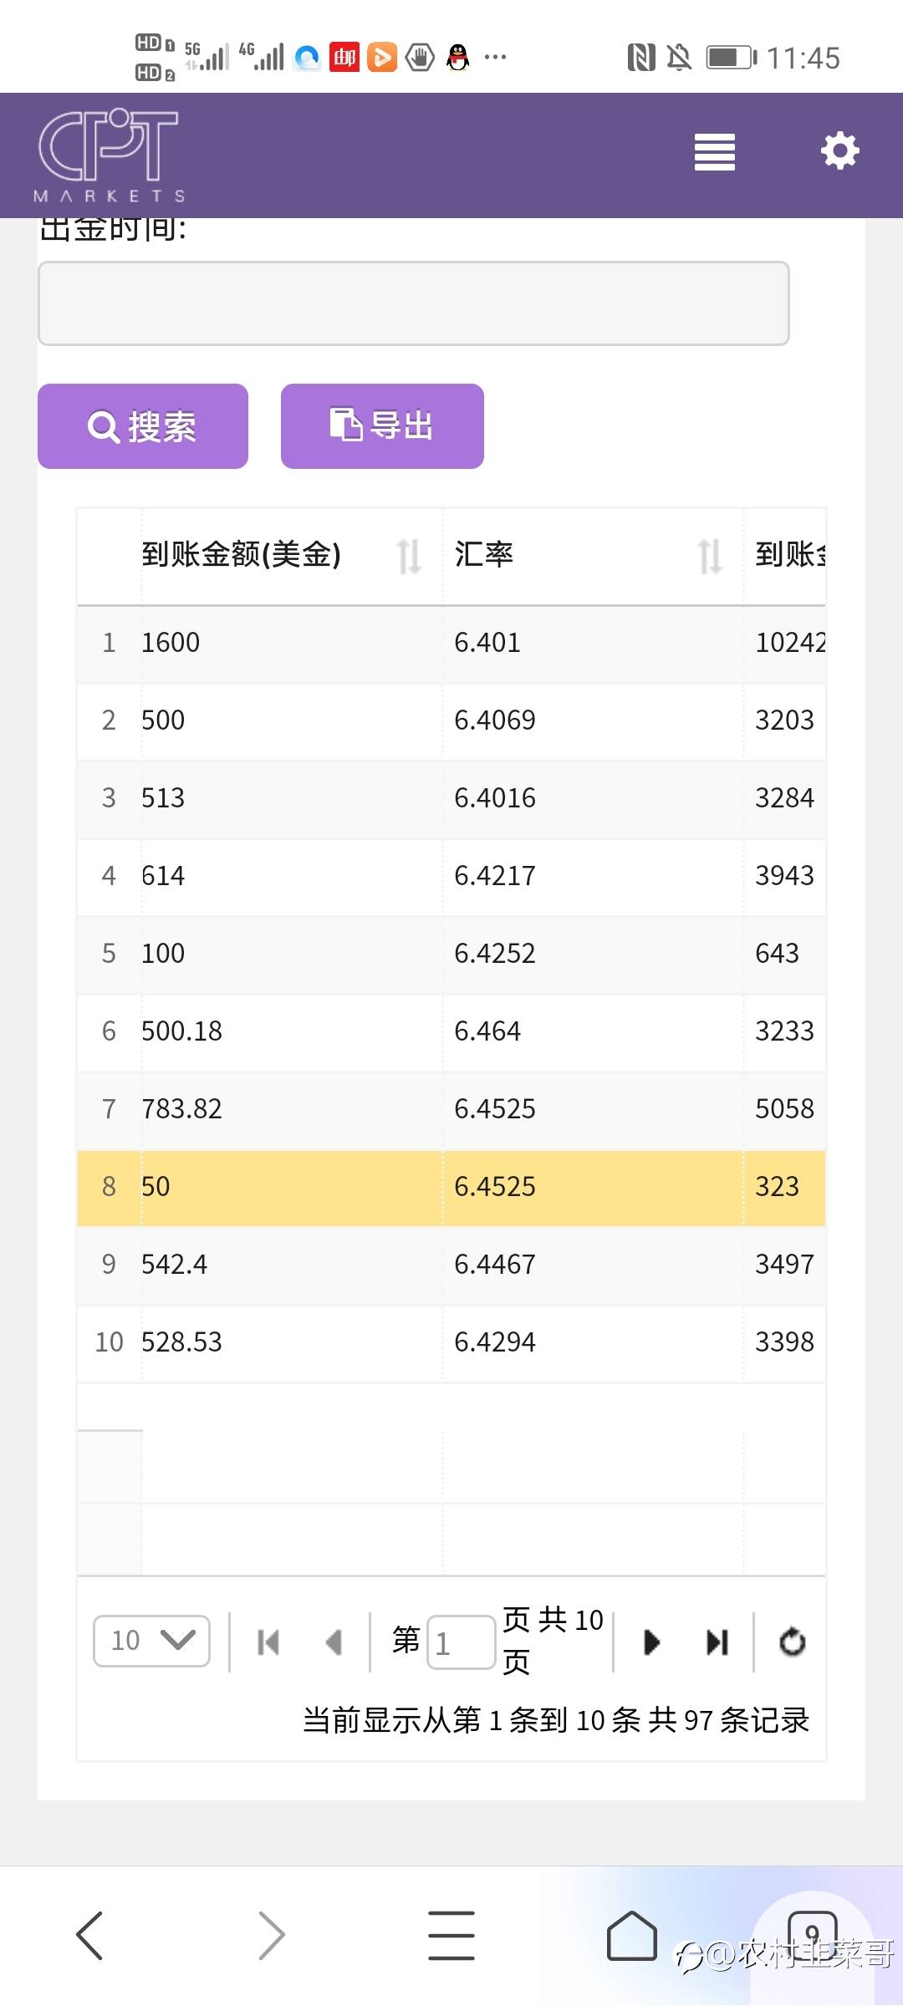Click the 导出 export button
Viewport: 903px width, 2006px height.
[382, 426]
